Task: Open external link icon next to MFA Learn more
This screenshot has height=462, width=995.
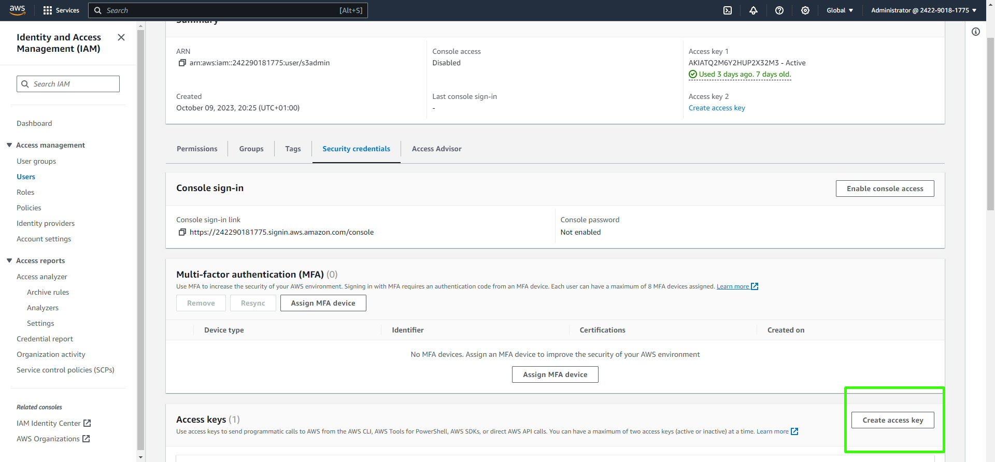Action: tap(755, 286)
